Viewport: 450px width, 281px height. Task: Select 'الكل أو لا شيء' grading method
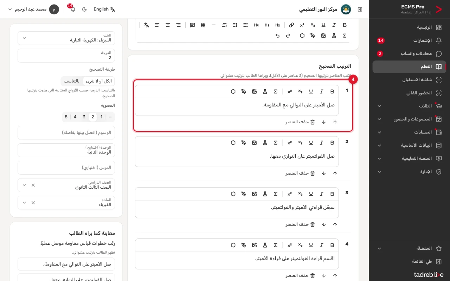tap(98, 81)
